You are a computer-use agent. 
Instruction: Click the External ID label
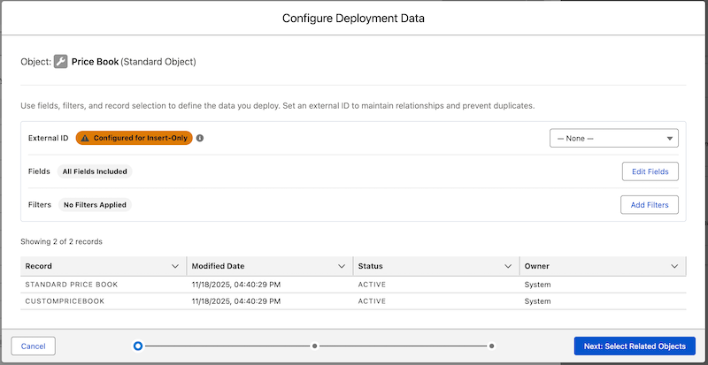pyautogui.click(x=49, y=138)
